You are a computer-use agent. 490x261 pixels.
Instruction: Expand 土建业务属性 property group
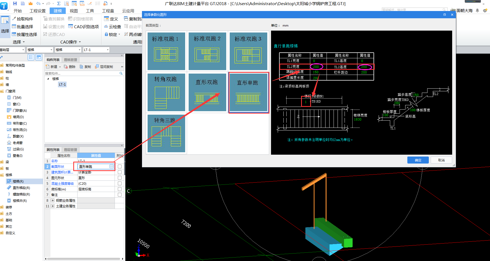[53, 206]
